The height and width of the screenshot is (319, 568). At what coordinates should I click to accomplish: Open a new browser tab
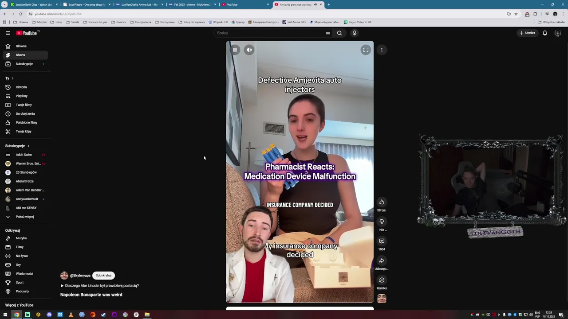pos(329,4)
